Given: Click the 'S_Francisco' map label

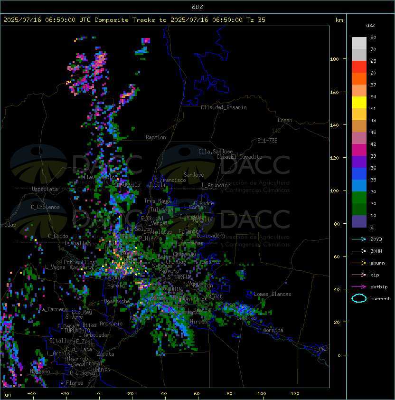Looking at the screenshot, I should [x=170, y=180].
